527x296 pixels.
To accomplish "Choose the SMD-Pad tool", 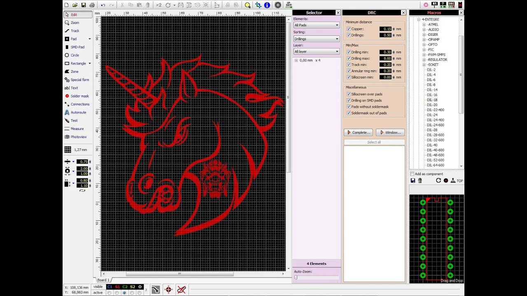I will point(77,47).
